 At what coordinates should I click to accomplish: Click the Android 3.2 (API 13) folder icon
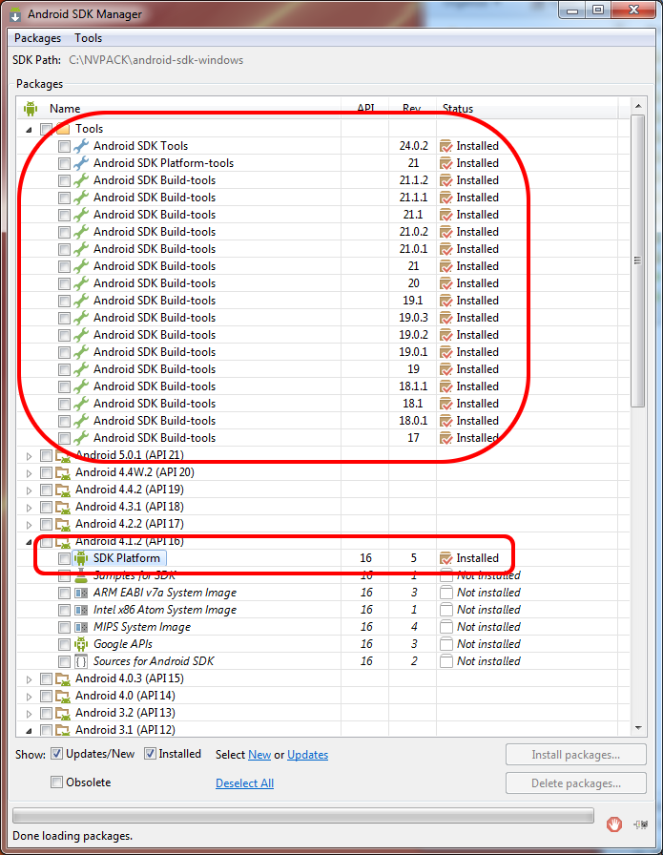pos(63,713)
